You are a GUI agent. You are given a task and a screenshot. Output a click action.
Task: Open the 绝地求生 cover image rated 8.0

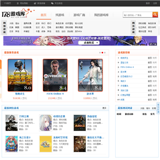[20, 75]
